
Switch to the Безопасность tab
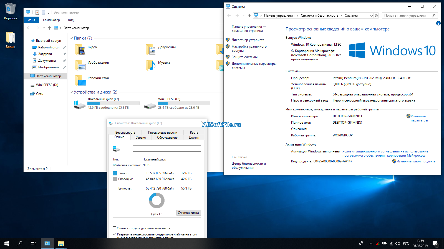pyautogui.click(x=125, y=133)
